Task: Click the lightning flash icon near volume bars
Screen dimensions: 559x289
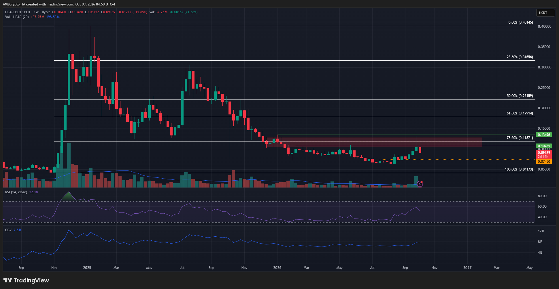Action: [420, 183]
